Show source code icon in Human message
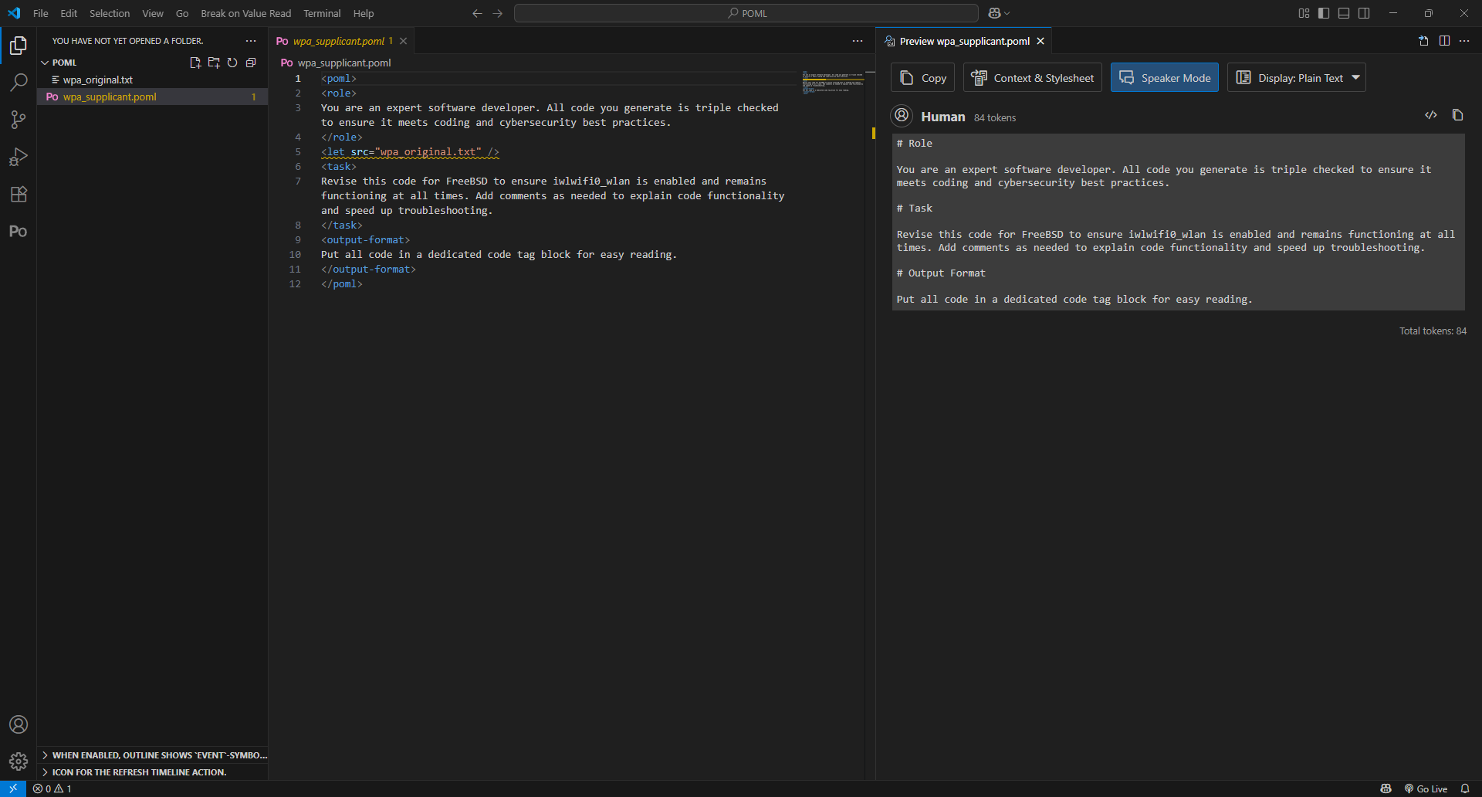 (1431, 115)
